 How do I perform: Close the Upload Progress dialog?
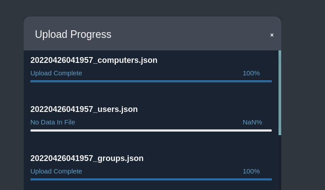(x=272, y=35)
